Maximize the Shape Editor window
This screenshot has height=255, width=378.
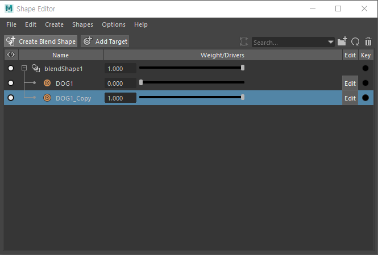[338, 9]
